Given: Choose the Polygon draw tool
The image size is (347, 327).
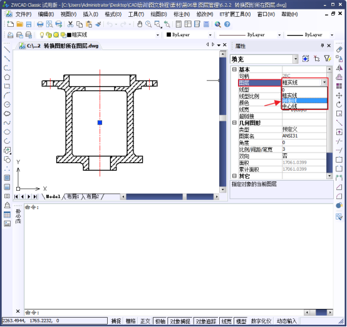Looking at the screenshot, I should click(x=7, y=77).
